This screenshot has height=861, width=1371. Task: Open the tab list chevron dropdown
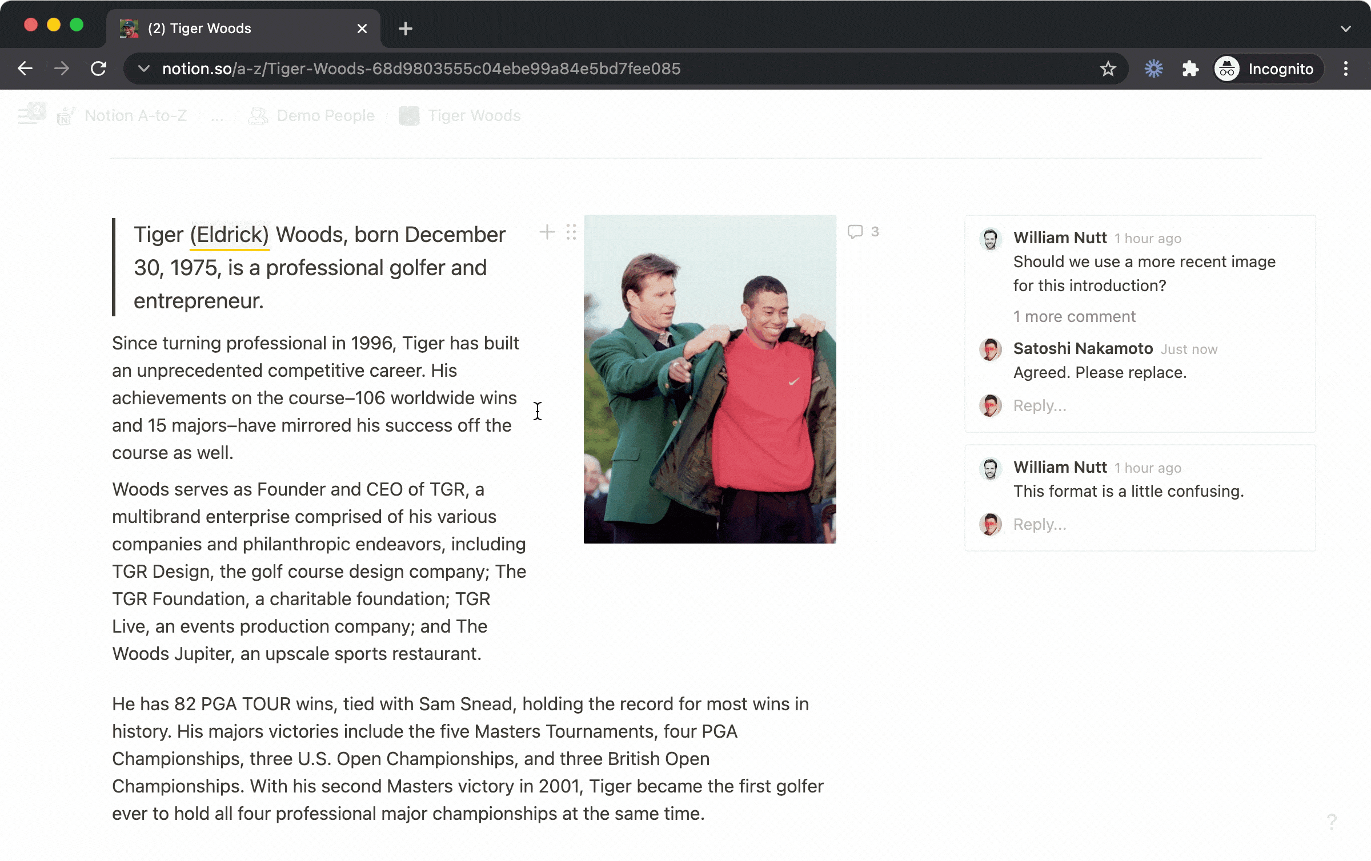point(1345,28)
